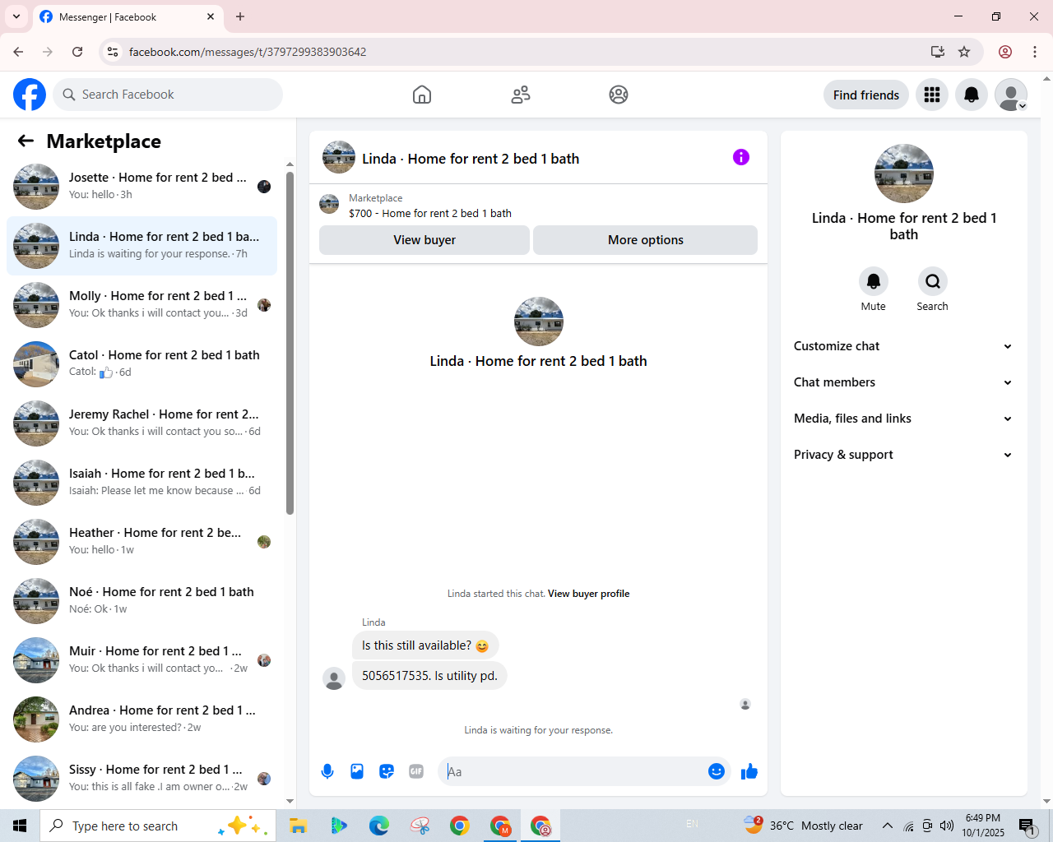Open Noé conversation
The width and height of the screenshot is (1053, 842).
(x=141, y=601)
